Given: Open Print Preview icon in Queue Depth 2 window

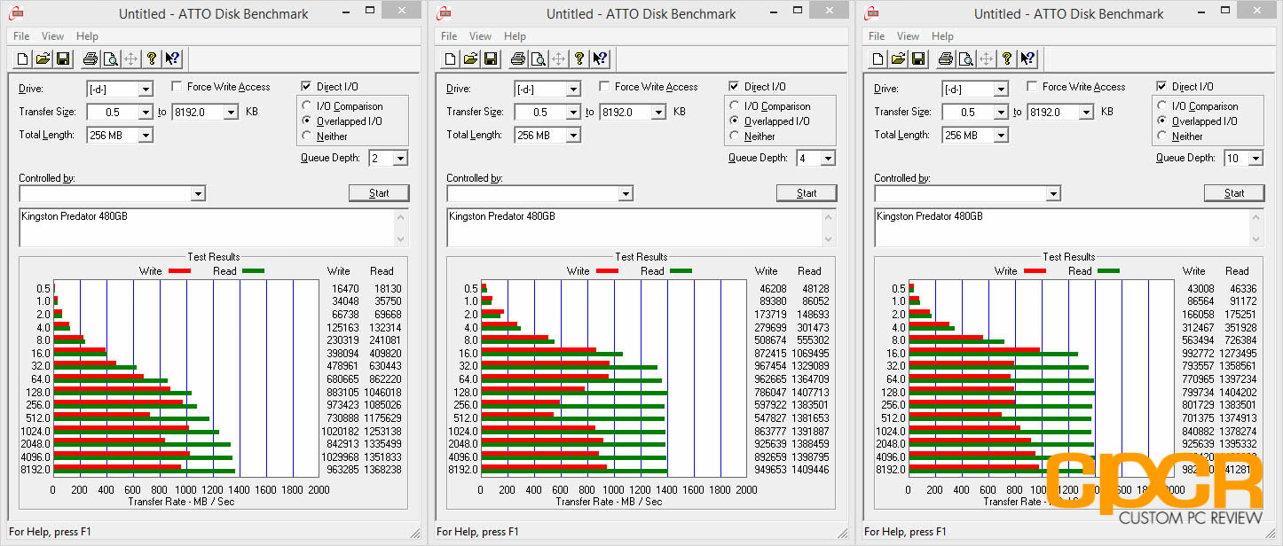Looking at the screenshot, I should [x=110, y=58].
